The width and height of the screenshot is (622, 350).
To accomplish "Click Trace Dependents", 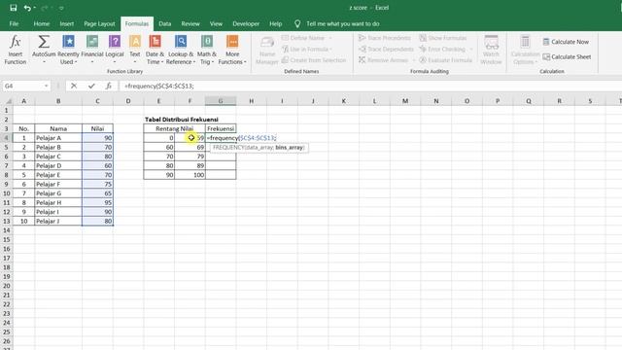I will (386, 49).
